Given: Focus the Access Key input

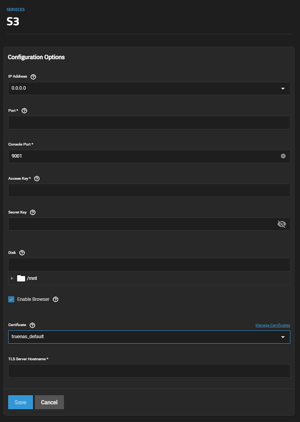Looking at the screenshot, I should (x=149, y=190).
